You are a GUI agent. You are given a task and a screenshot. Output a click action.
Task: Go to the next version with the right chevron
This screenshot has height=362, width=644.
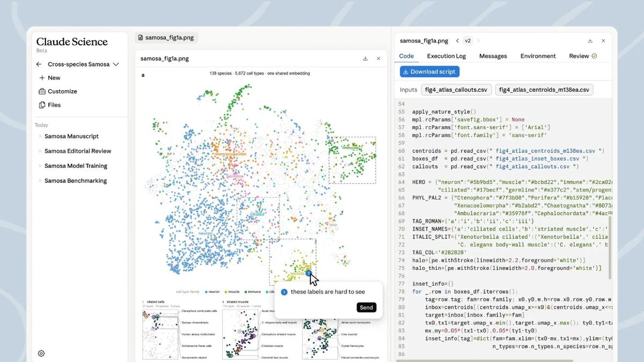[478, 41]
